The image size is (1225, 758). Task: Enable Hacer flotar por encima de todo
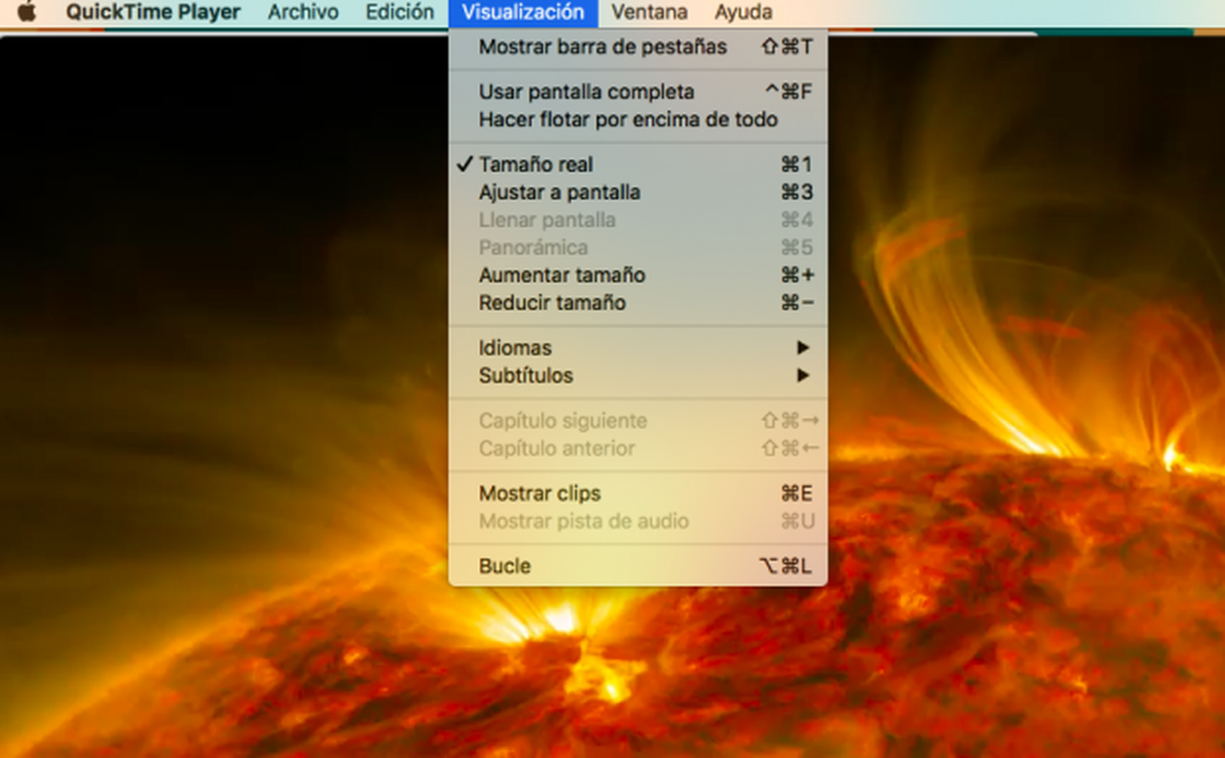point(638,120)
